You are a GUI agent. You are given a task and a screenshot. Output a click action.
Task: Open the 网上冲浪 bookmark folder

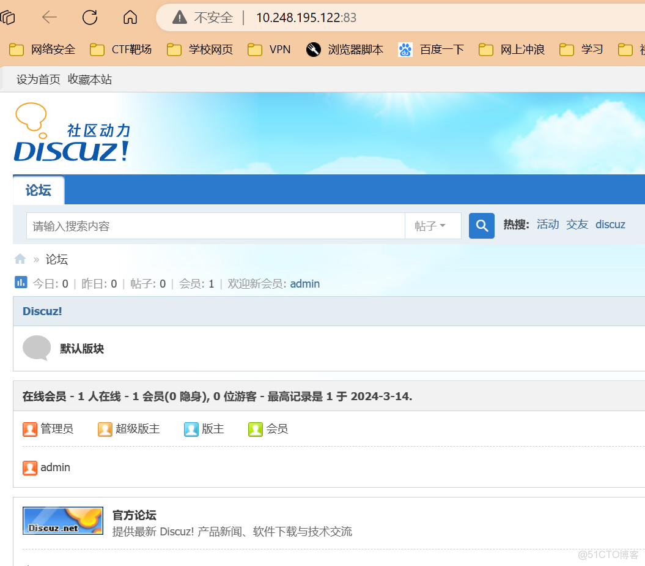[x=512, y=50]
